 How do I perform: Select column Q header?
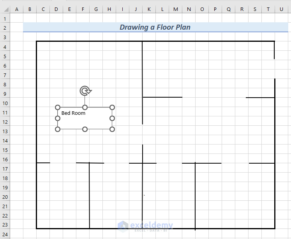pos(228,9)
